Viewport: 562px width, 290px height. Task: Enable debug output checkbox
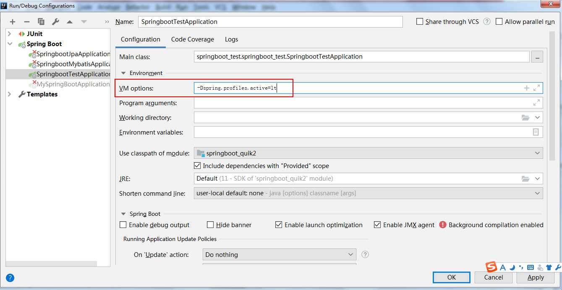pos(123,225)
